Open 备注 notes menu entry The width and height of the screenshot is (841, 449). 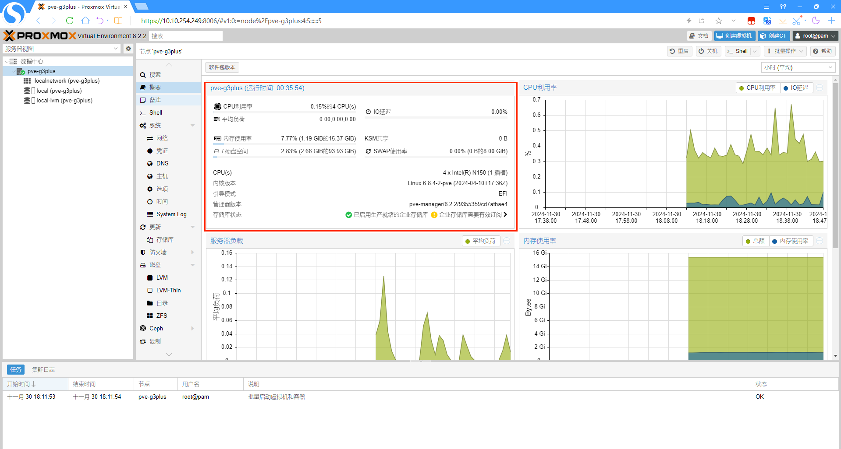click(x=168, y=100)
